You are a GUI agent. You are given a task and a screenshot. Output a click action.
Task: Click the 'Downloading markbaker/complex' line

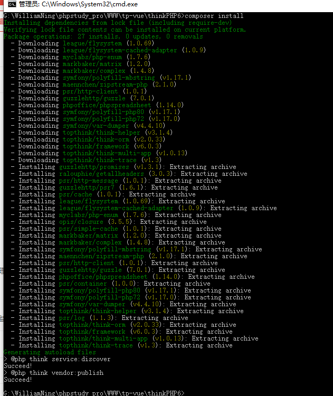82,71
